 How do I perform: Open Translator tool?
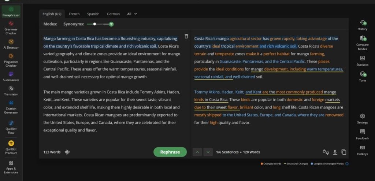click(11, 91)
